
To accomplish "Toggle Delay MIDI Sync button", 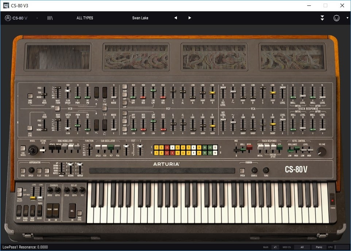I will pos(80,213).
